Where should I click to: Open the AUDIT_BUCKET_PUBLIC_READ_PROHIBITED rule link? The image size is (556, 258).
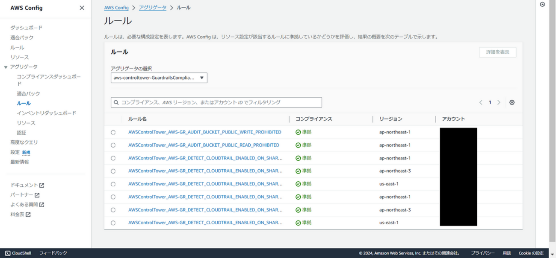point(204,145)
